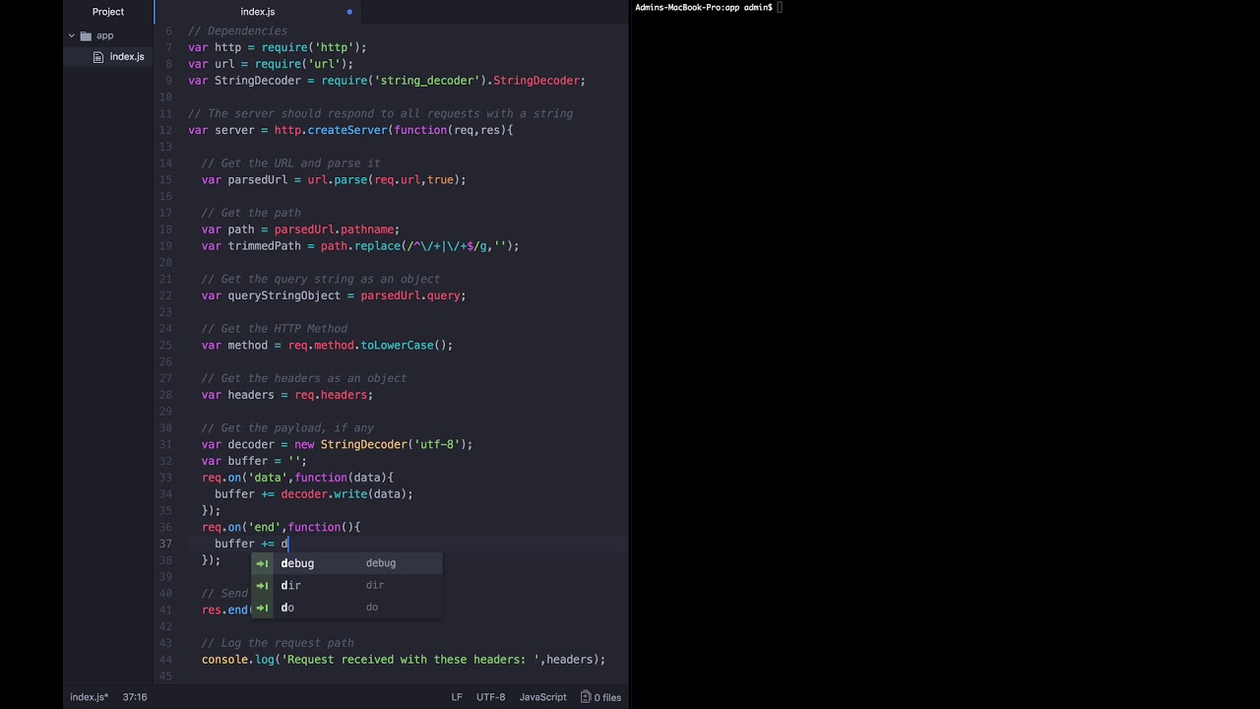Choose the do autocomplete suggestion
1260x709 pixels.
pyautogui.click(x=346, y=607)
